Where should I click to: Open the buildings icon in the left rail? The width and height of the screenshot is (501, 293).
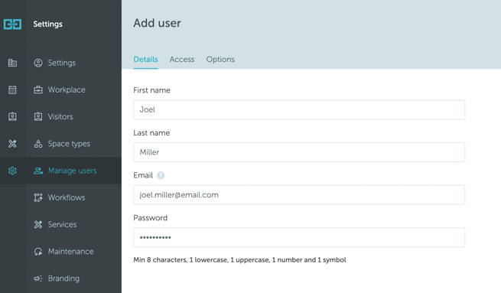pyautogui.click(x=12, y=63)
